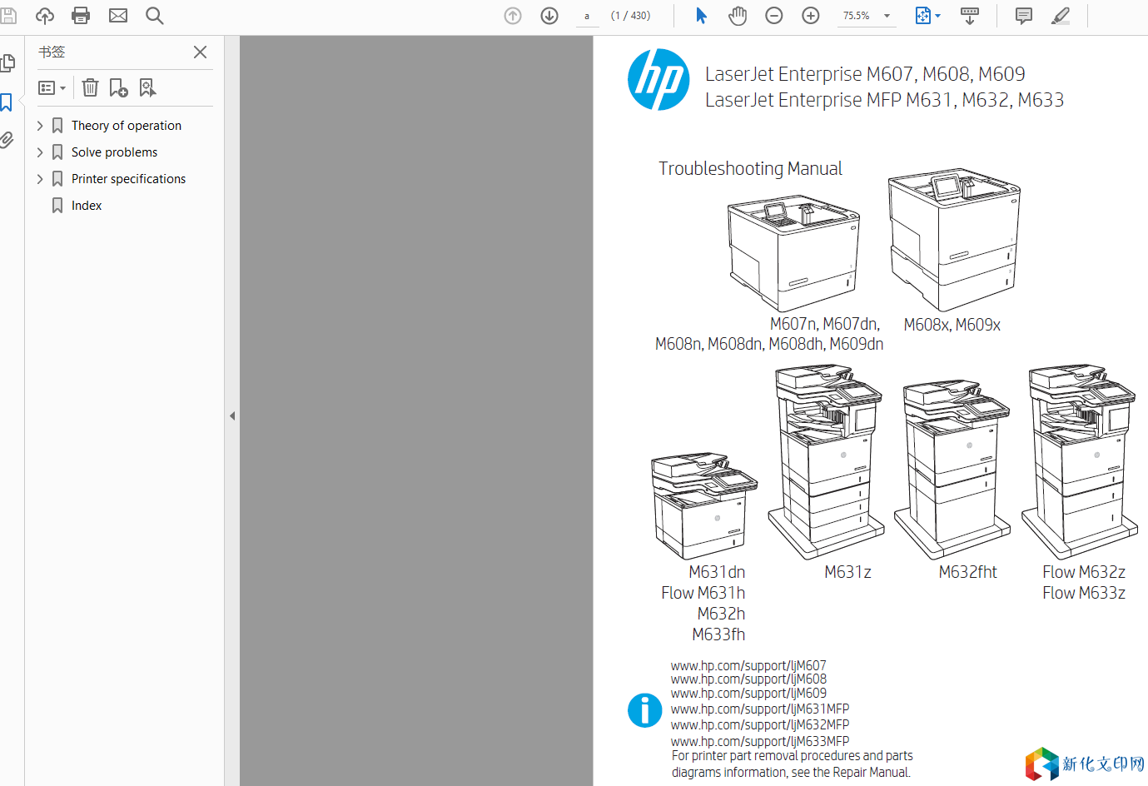The width and height of the screenshot is (1148, 786).
Task: Collapse the navigation pane with side arrow
Action: [x=232, y=415]
